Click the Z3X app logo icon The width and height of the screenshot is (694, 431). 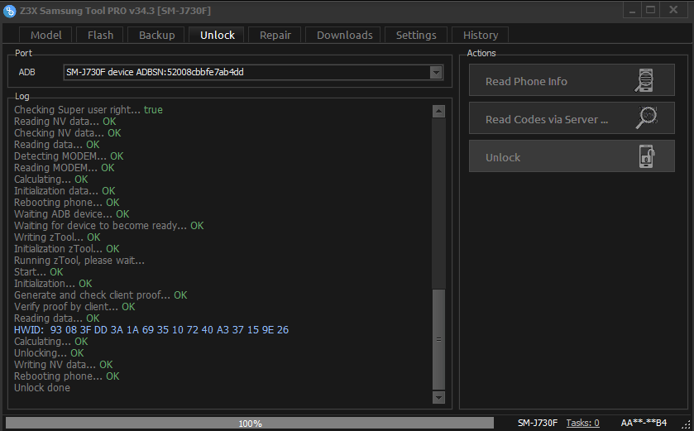coord(9,11)
